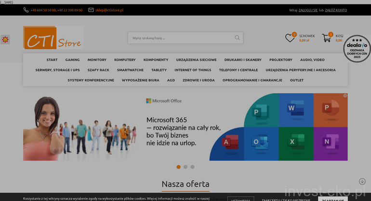The image size is (371, 201).
Task: Open the KOMPUTERY category
Action: (125, 60)
